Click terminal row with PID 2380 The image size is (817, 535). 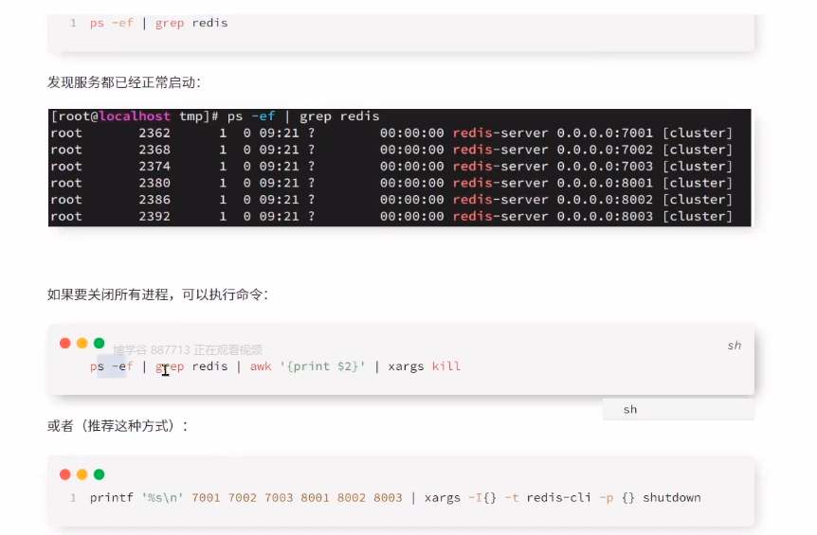pyautogui.click(x=391, y=183)
